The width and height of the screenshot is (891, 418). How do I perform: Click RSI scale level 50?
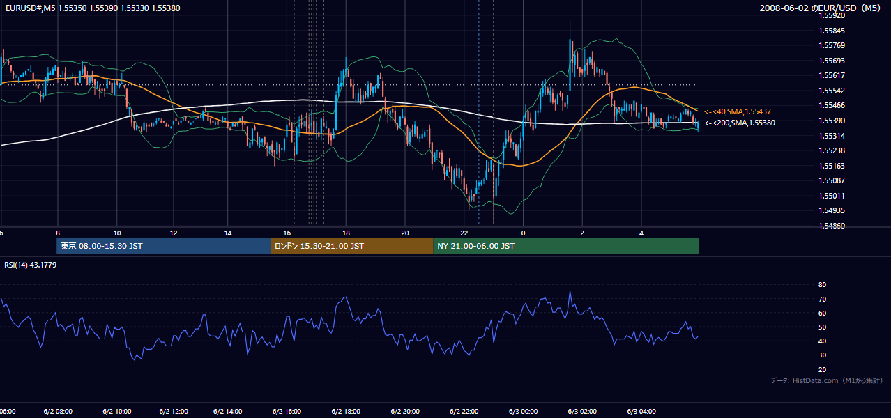pos(822,327)
